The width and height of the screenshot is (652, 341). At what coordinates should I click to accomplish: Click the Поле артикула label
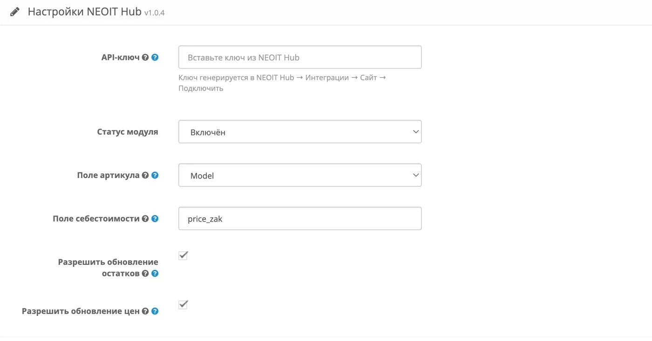[109, 175]
